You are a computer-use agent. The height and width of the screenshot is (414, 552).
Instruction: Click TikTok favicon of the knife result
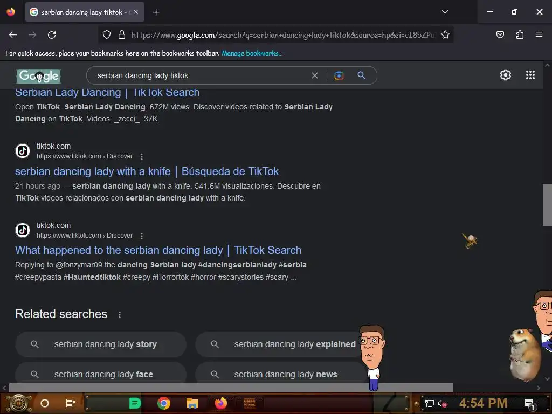(x=23, y=151)
